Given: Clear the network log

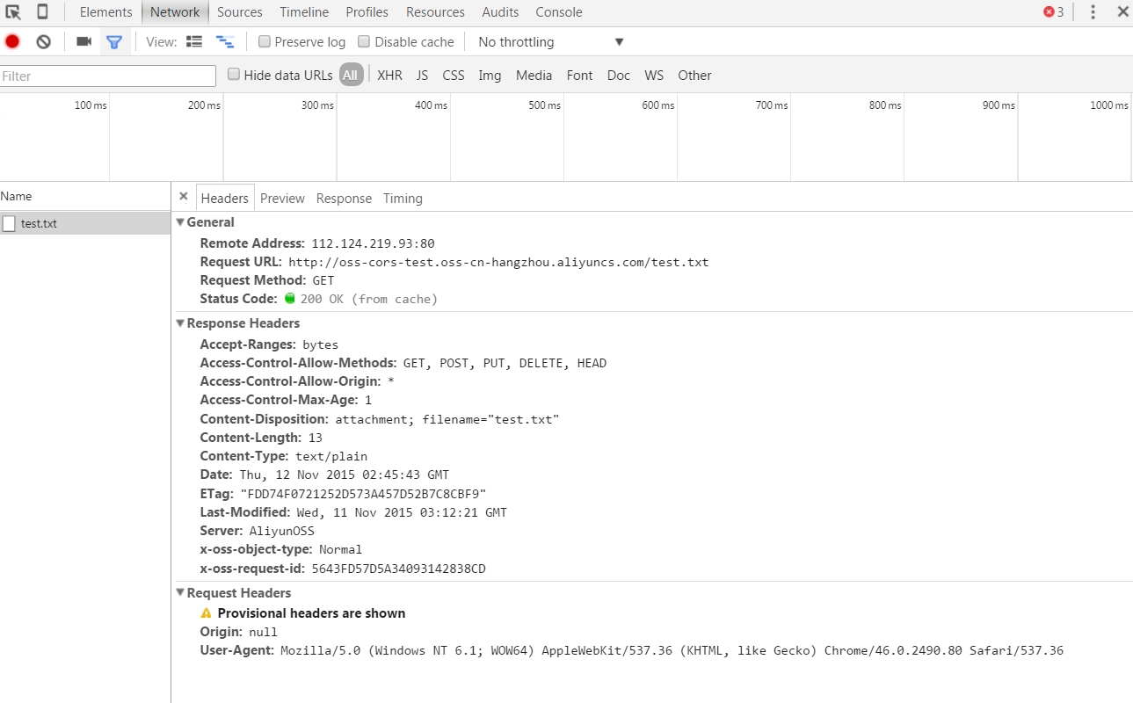Looking at the screenshot, I should click(43, 41).
